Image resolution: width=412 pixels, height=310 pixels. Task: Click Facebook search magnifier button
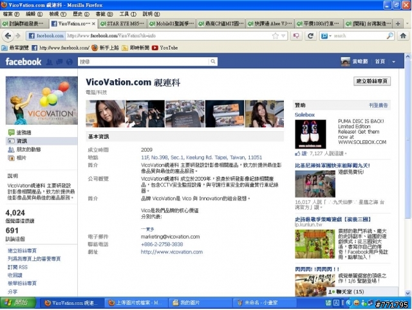pos(213,62)
